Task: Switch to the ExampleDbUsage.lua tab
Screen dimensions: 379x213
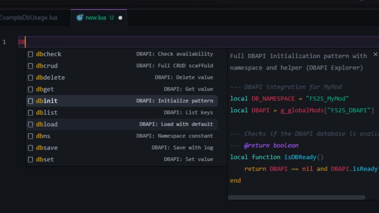Action: [28, 18]
